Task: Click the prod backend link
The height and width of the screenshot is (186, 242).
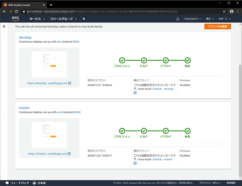Action: click(60, 112)
